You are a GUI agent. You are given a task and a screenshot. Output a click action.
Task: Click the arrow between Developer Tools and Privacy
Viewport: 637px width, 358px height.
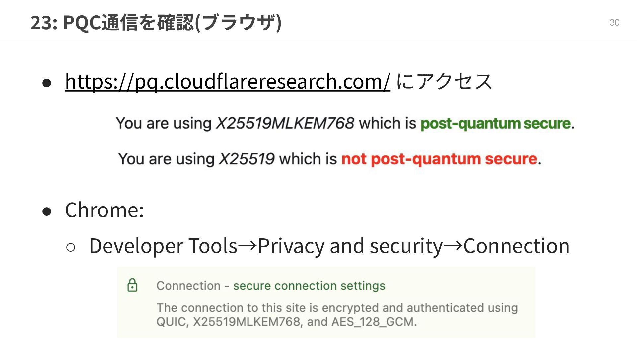click(x=248, y=246)
